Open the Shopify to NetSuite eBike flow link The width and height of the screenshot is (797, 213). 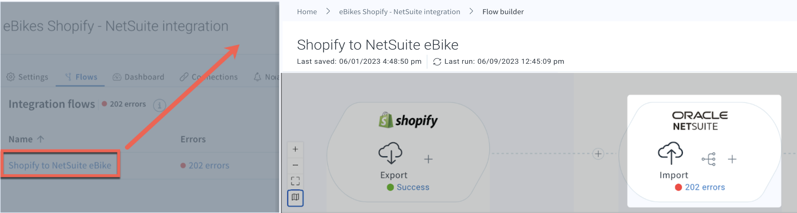pos(60,165)
